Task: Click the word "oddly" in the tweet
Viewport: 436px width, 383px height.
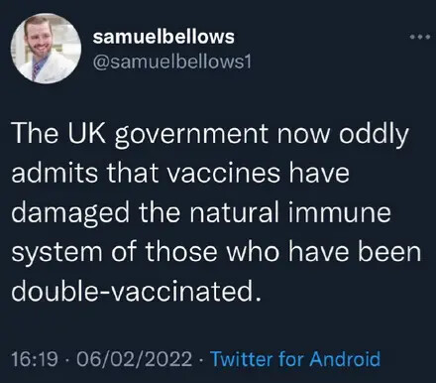Action: pos(375,135)
